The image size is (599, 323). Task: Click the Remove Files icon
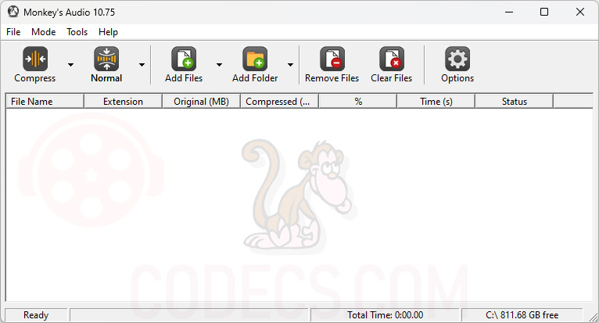pyautogui.click(x=332, y=59)
